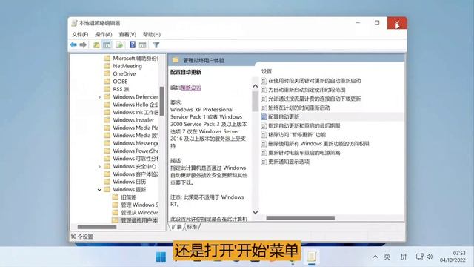This screenshot has height=267, width=474.
Task: Expand the Windows Defender tree node
Action: (99, 97)
